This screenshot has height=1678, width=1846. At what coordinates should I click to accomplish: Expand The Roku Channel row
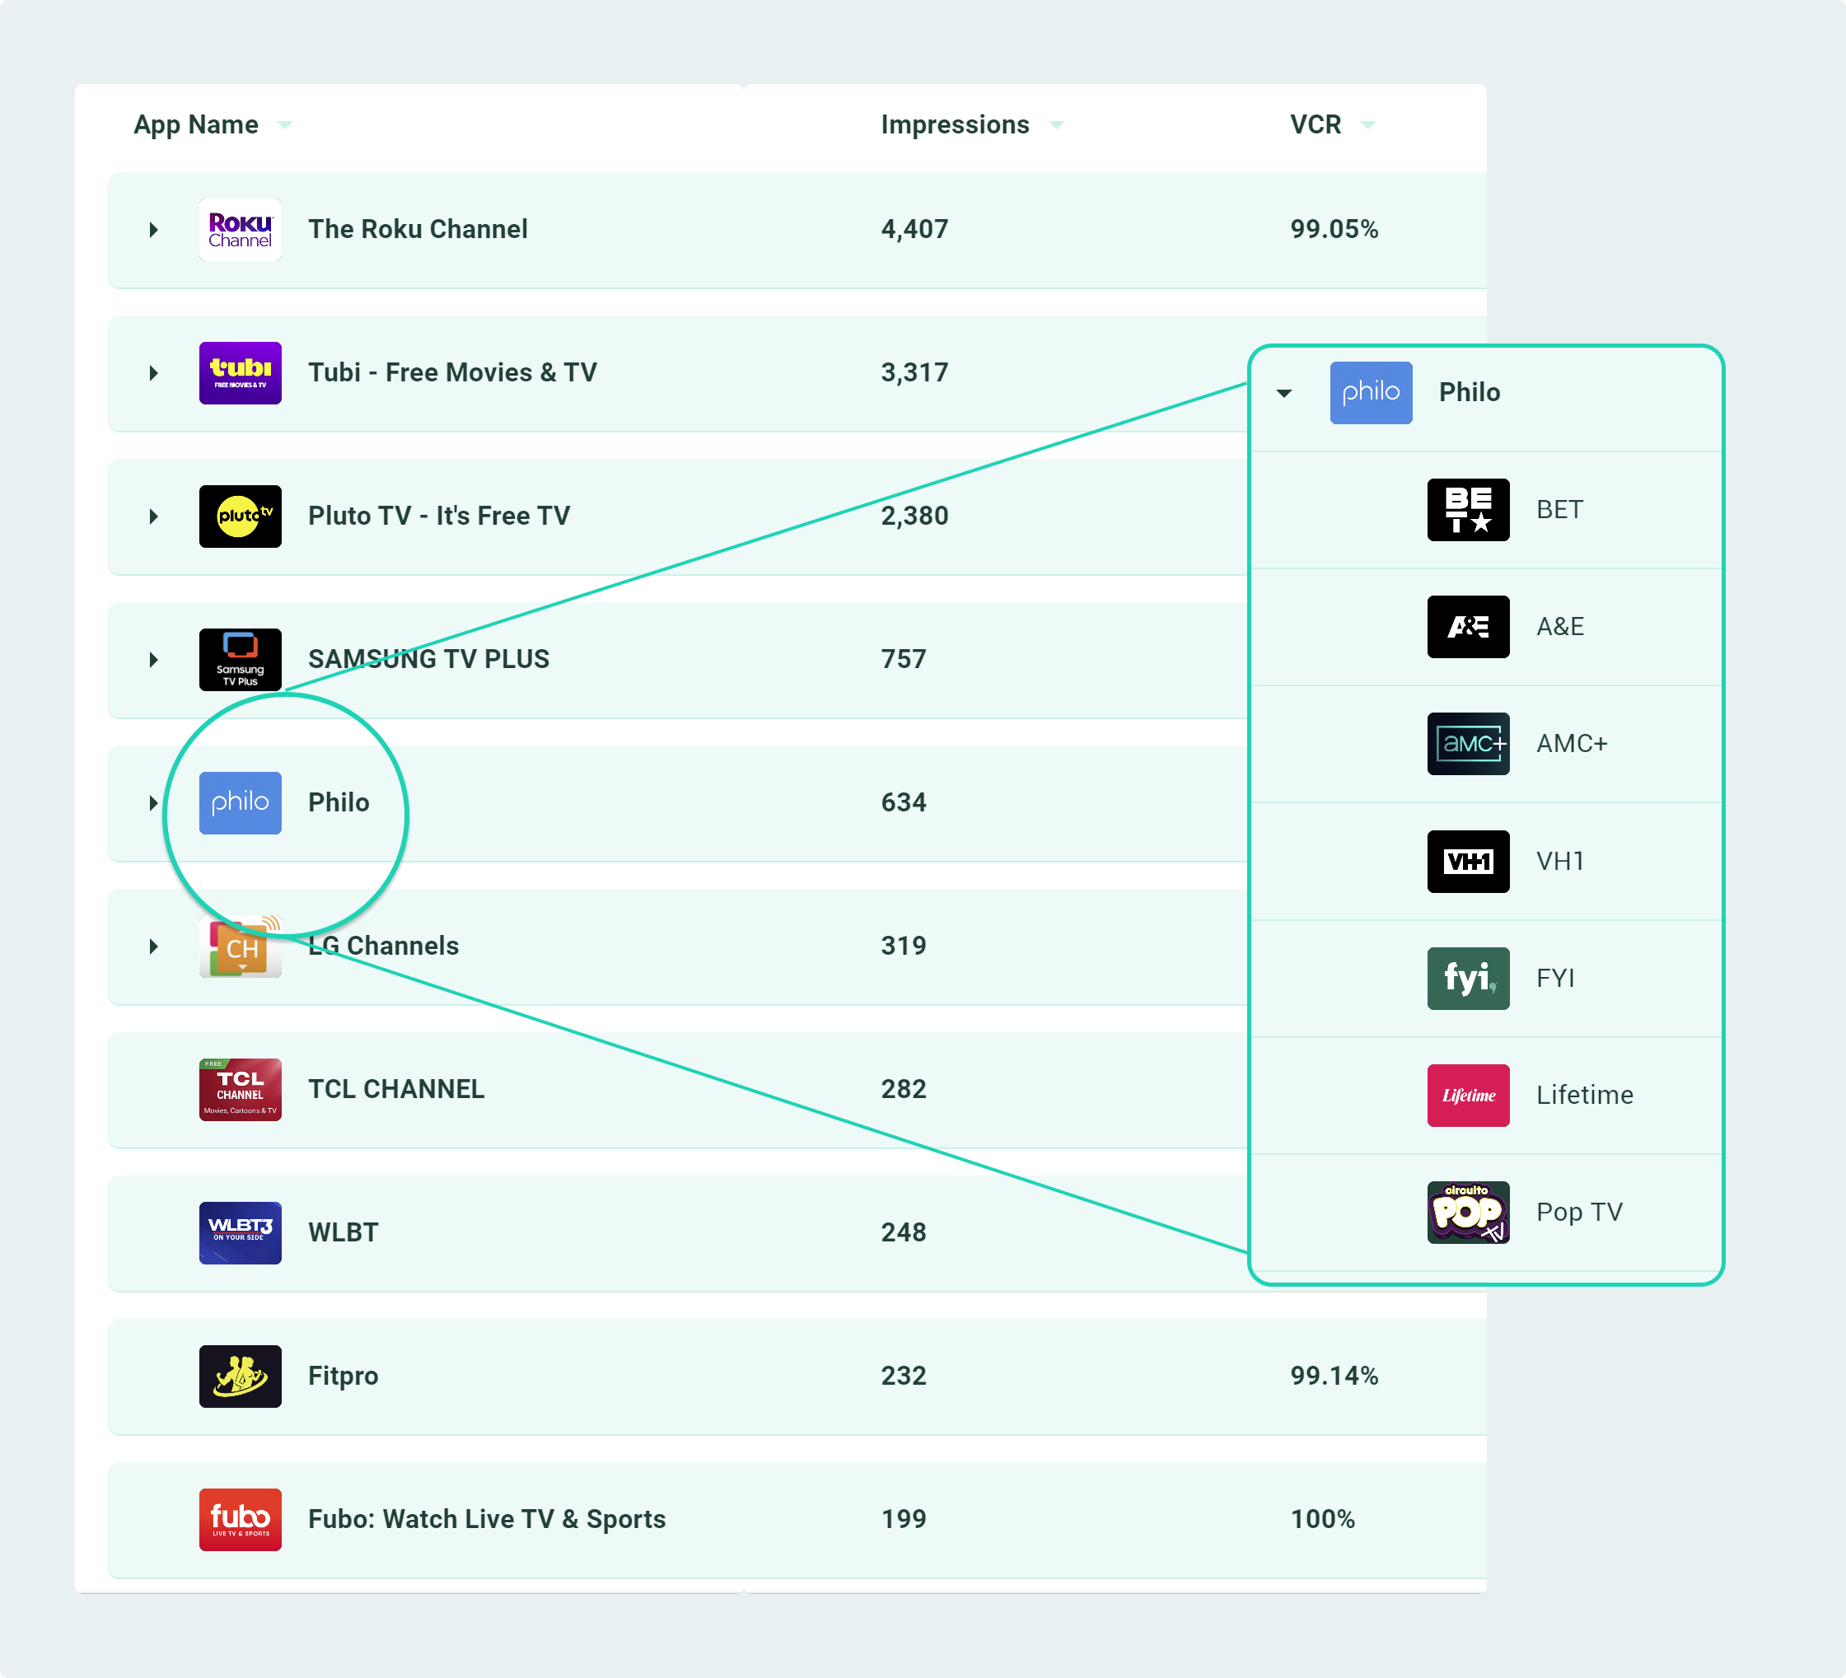pyautogui.click(x=154, y=230)
